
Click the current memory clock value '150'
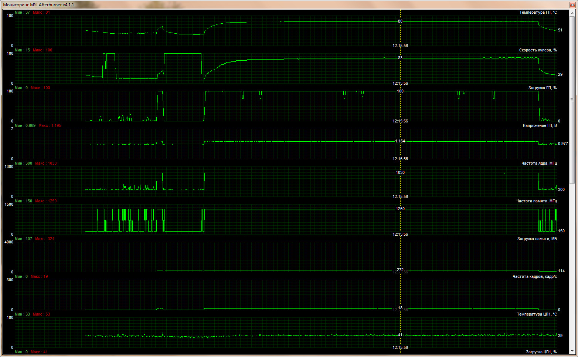(561, 231)
